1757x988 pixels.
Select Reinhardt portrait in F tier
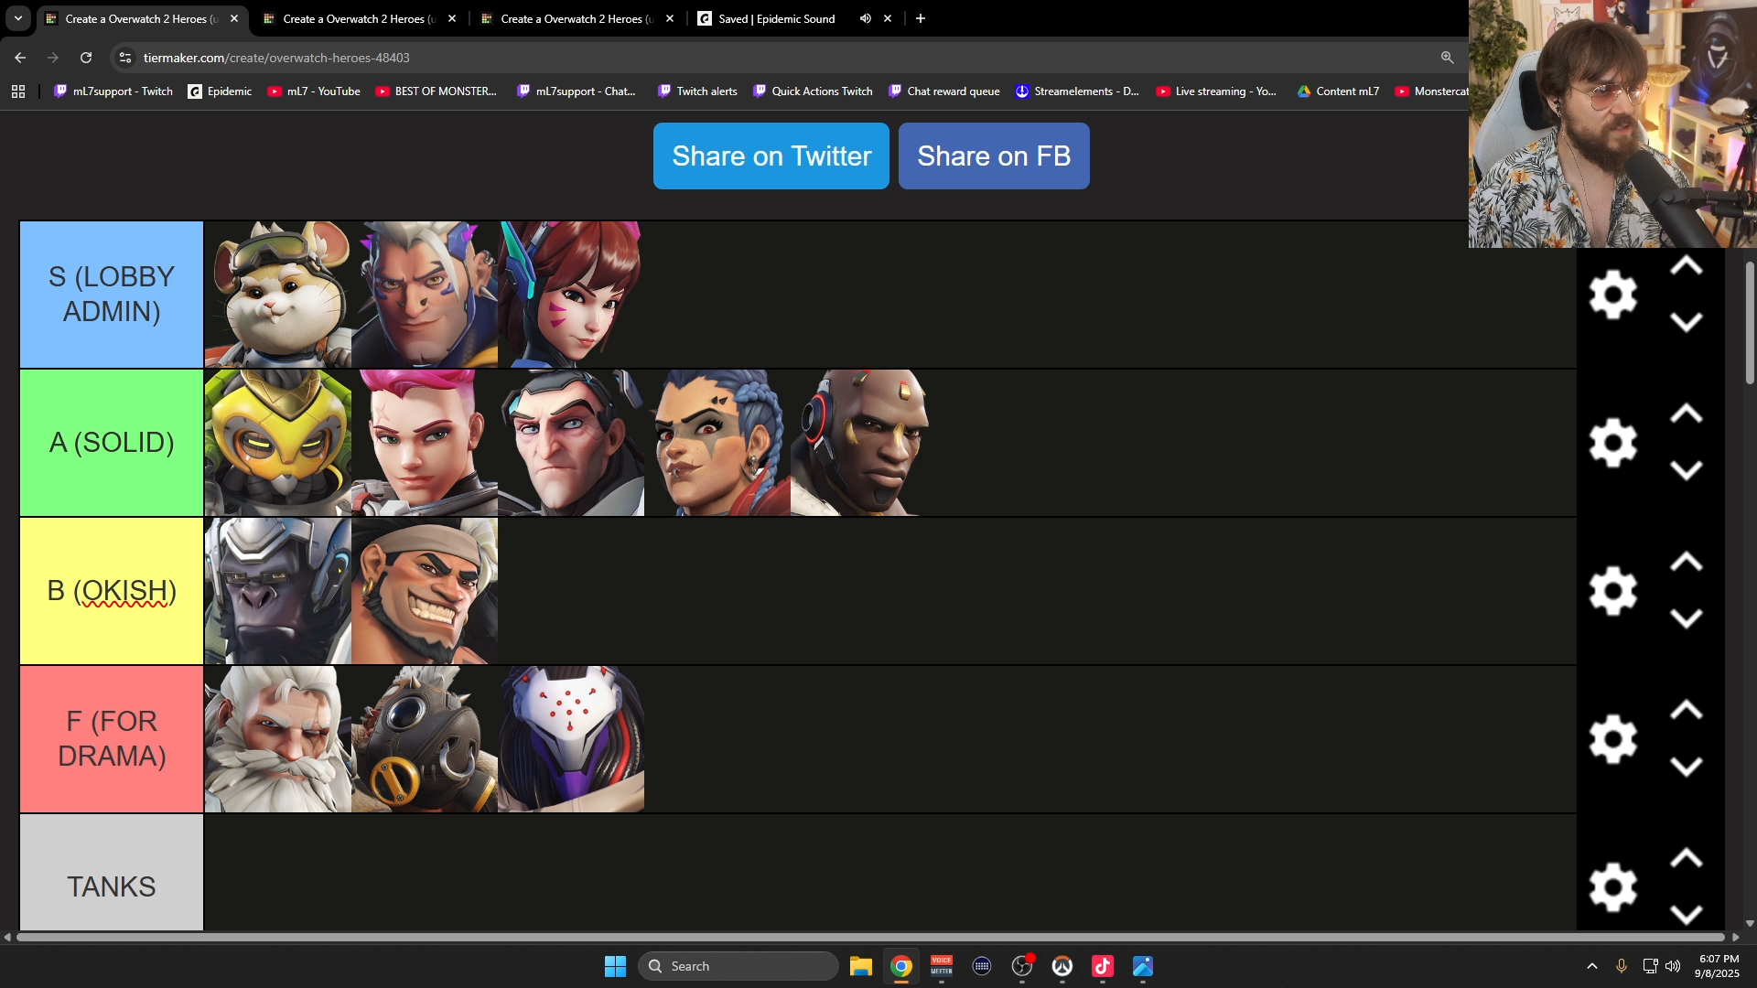point(278,739)
